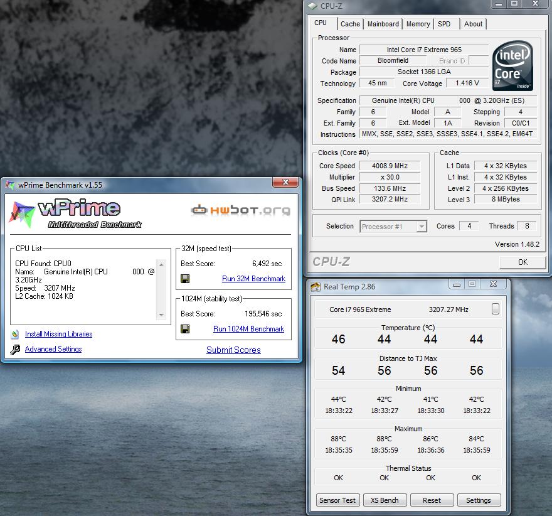The width and height of the screenshot is (552, 516).
Task: Click the Sensor Test button in Real Temp
Action: [337, 500]
